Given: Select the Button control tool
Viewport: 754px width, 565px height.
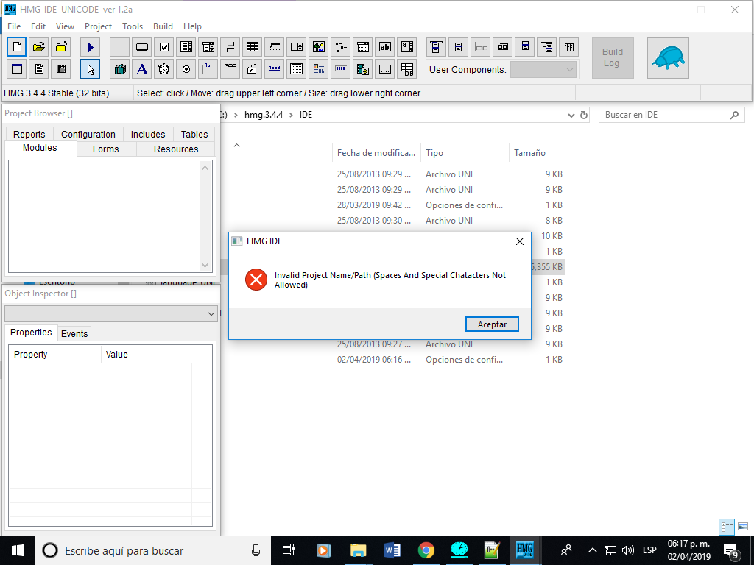Looking at the screenshot, I should pyautogui.click(x=142, y=47).
